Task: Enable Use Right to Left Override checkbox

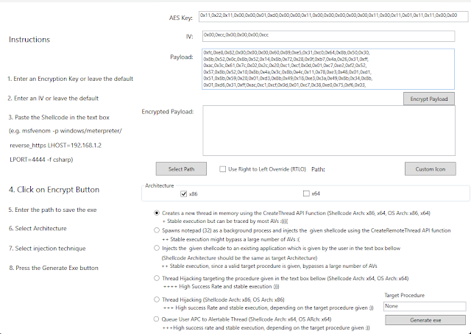Action: (222, 169)
